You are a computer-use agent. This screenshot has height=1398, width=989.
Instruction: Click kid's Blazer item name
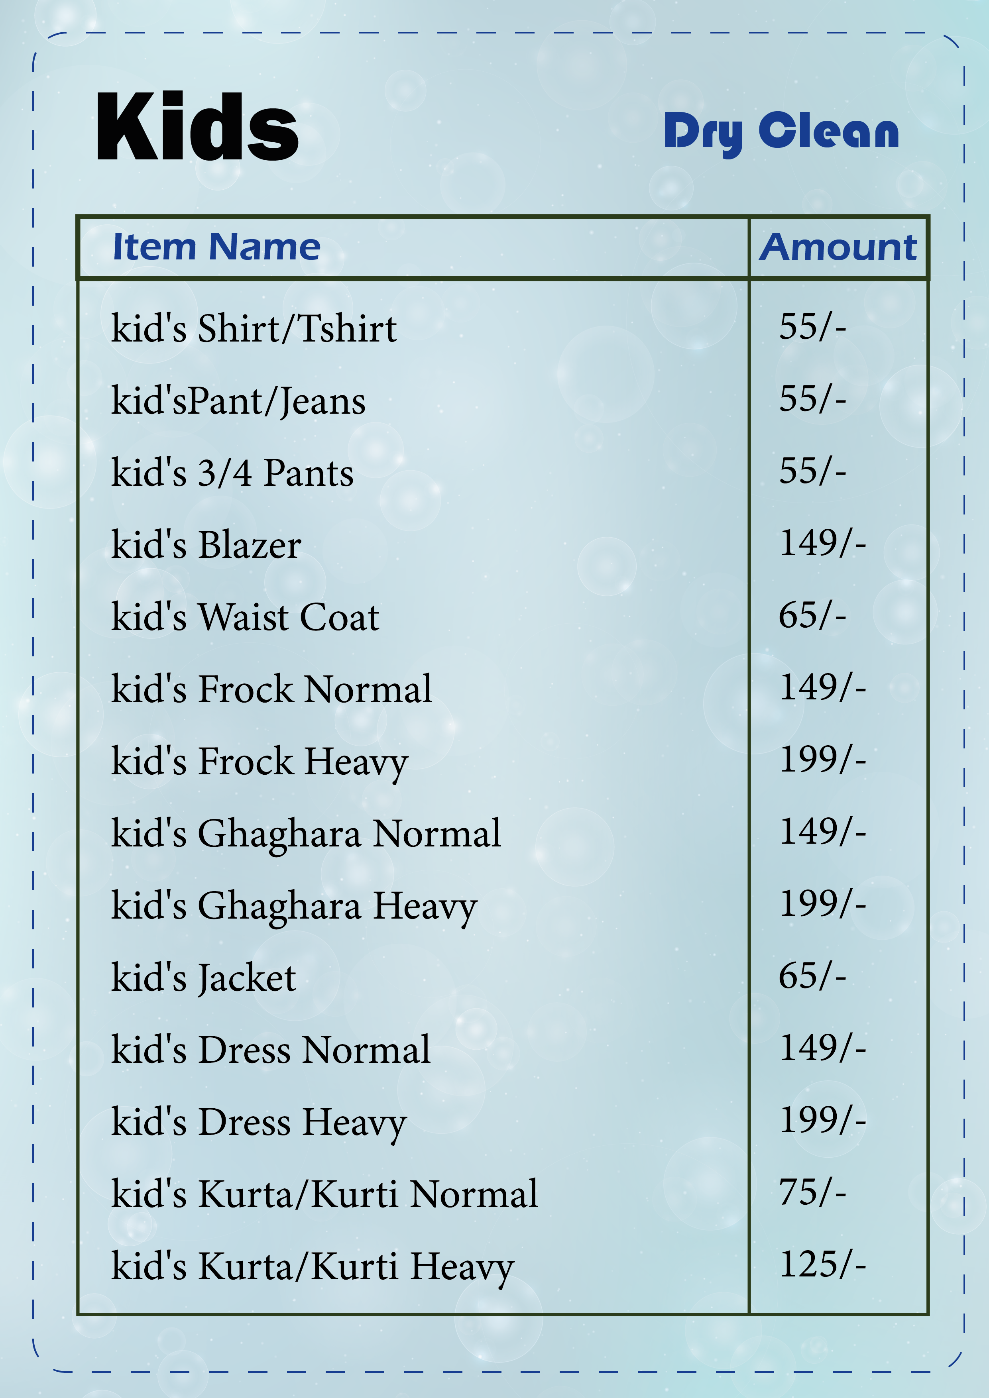[206, 545]
